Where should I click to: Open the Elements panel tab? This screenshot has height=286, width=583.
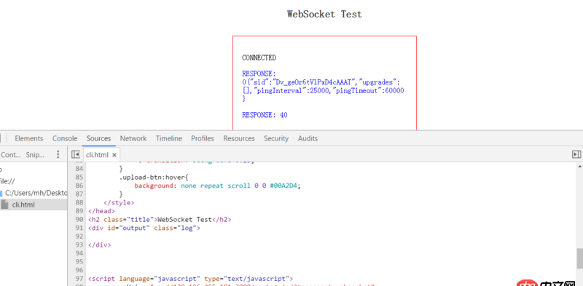click(28, 138)
